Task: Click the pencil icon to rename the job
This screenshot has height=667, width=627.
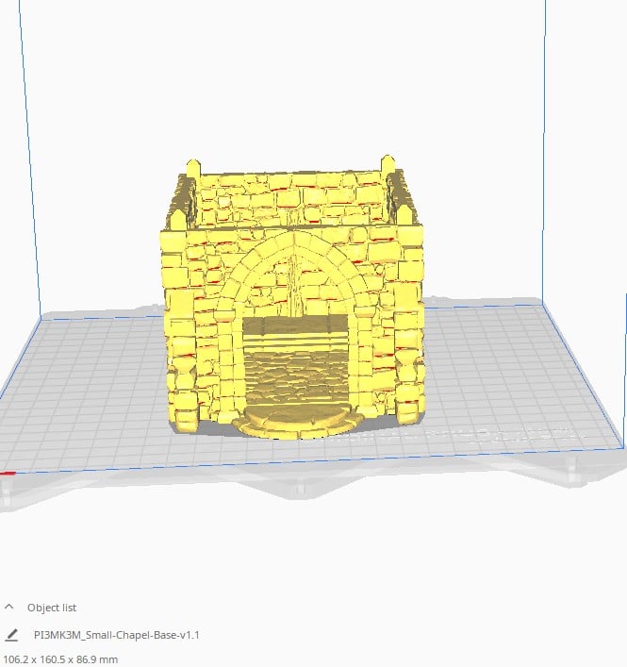Action: pyautogui.click(x=11, y=635)
